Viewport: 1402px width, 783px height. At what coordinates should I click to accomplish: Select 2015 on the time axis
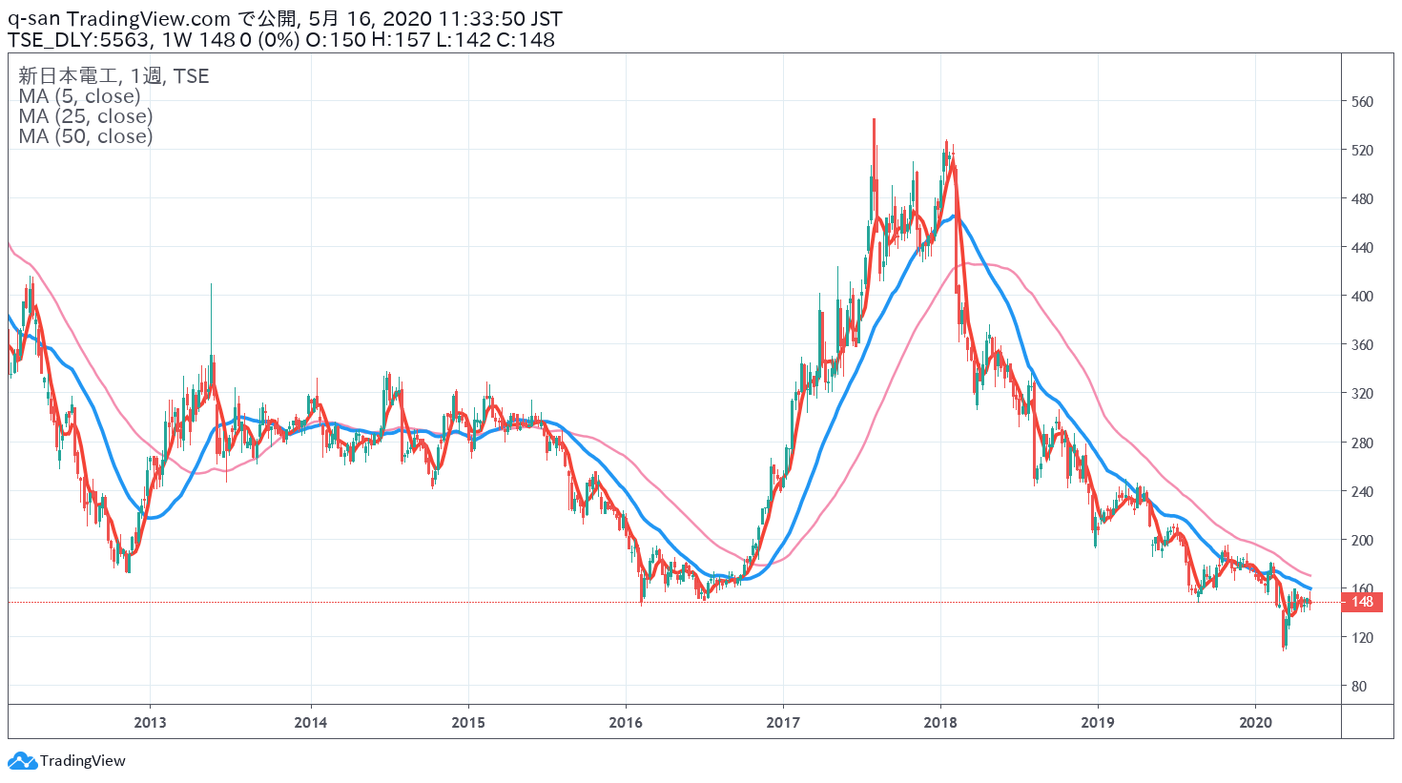pyautogui.click(x=467, y=722)
